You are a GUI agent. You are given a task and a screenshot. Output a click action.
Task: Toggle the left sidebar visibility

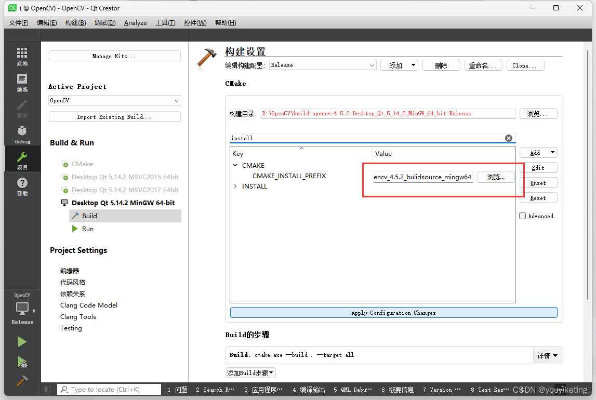(x=47, y=390)
